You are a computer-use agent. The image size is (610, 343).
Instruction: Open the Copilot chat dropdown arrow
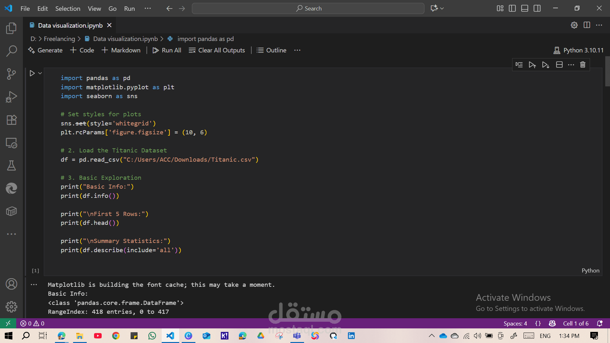pos(442,9)
